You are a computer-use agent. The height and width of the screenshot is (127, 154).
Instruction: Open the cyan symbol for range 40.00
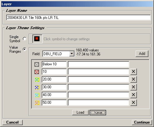click(37, 95)
